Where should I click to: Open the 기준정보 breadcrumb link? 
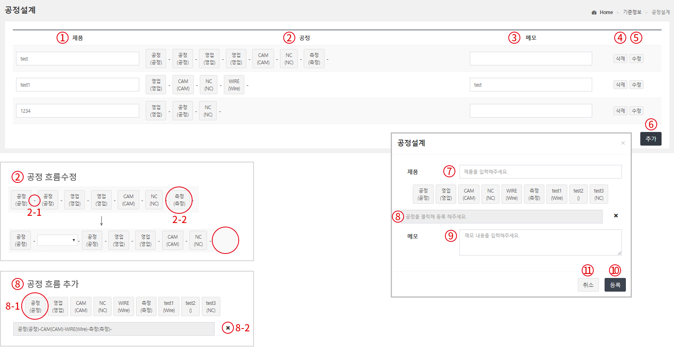pyautogui.click(x=632, y=12)
